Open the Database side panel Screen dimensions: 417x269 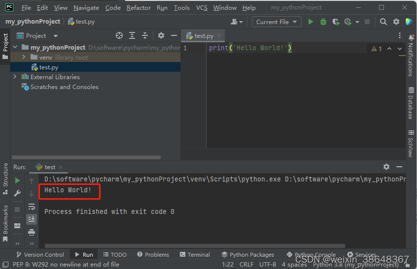(x=411, y=103)
